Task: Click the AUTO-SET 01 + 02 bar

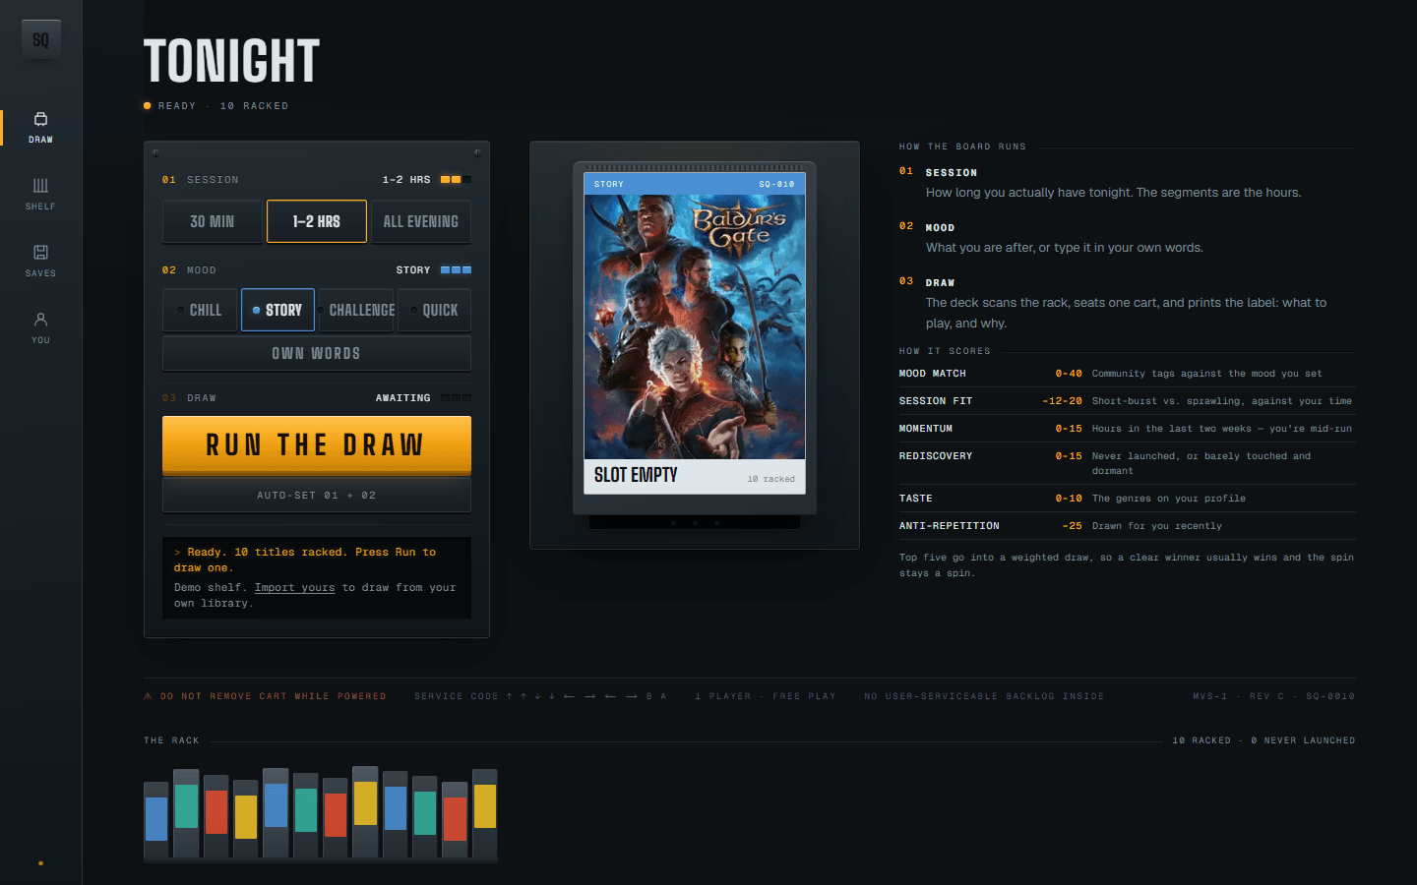Action: [x=317, y=496]
